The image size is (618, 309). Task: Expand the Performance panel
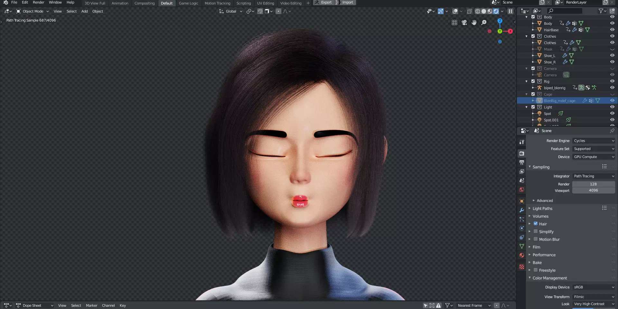tap(544, 255)
